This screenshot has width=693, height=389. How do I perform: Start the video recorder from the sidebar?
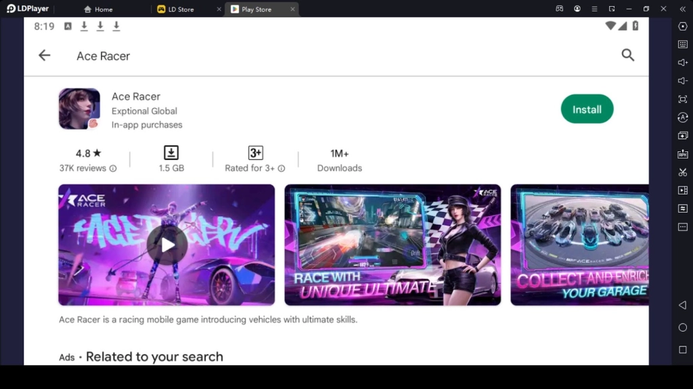(x=683, y=190)
